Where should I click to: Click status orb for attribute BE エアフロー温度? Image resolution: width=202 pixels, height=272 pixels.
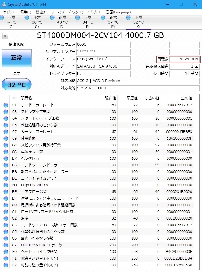point(6,192)
